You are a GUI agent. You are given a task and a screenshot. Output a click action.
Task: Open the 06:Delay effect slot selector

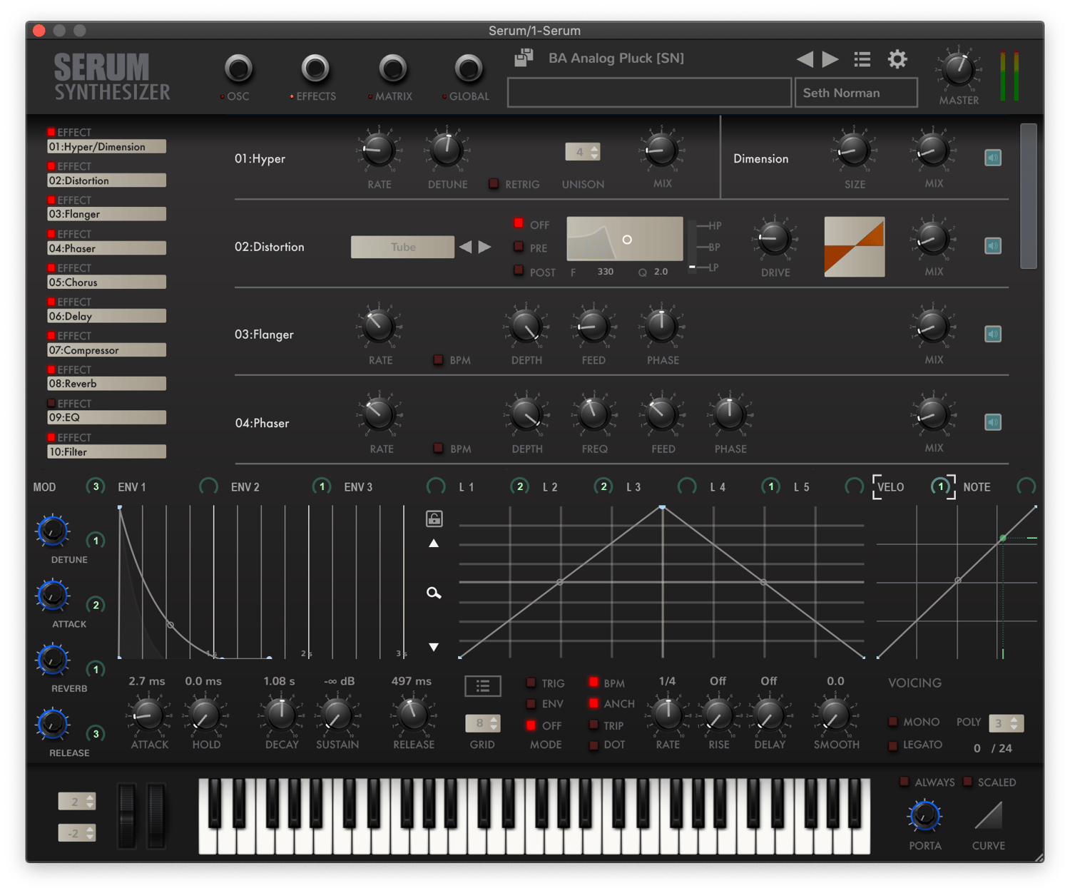point(106,316)
